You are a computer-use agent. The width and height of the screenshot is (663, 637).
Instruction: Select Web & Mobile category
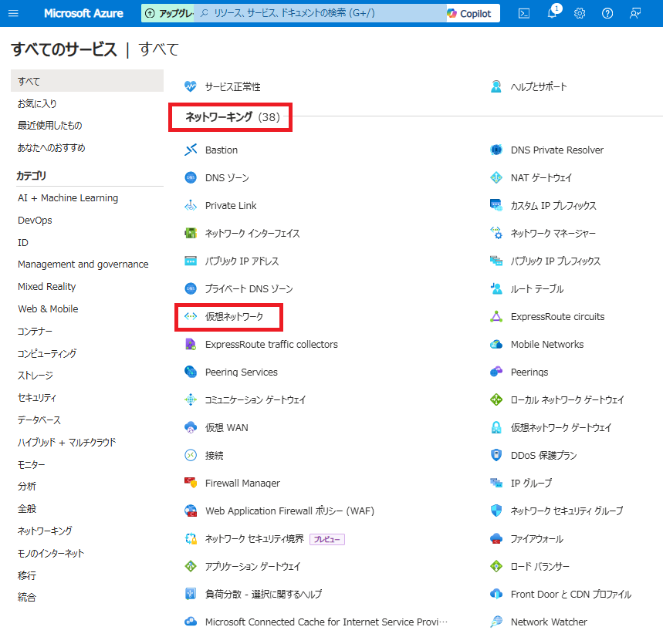coord(48,308)
